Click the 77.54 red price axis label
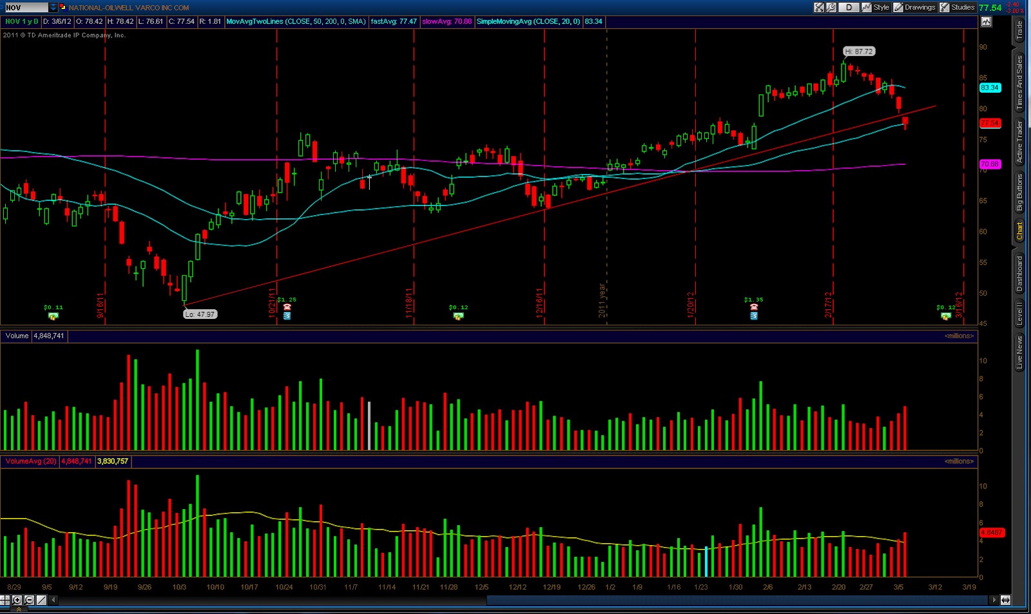 [x=990, y=122]
